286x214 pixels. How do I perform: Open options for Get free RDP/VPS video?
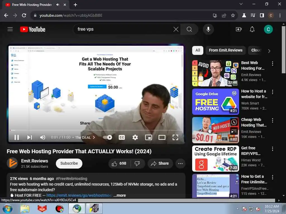click(x=273, y=149)
